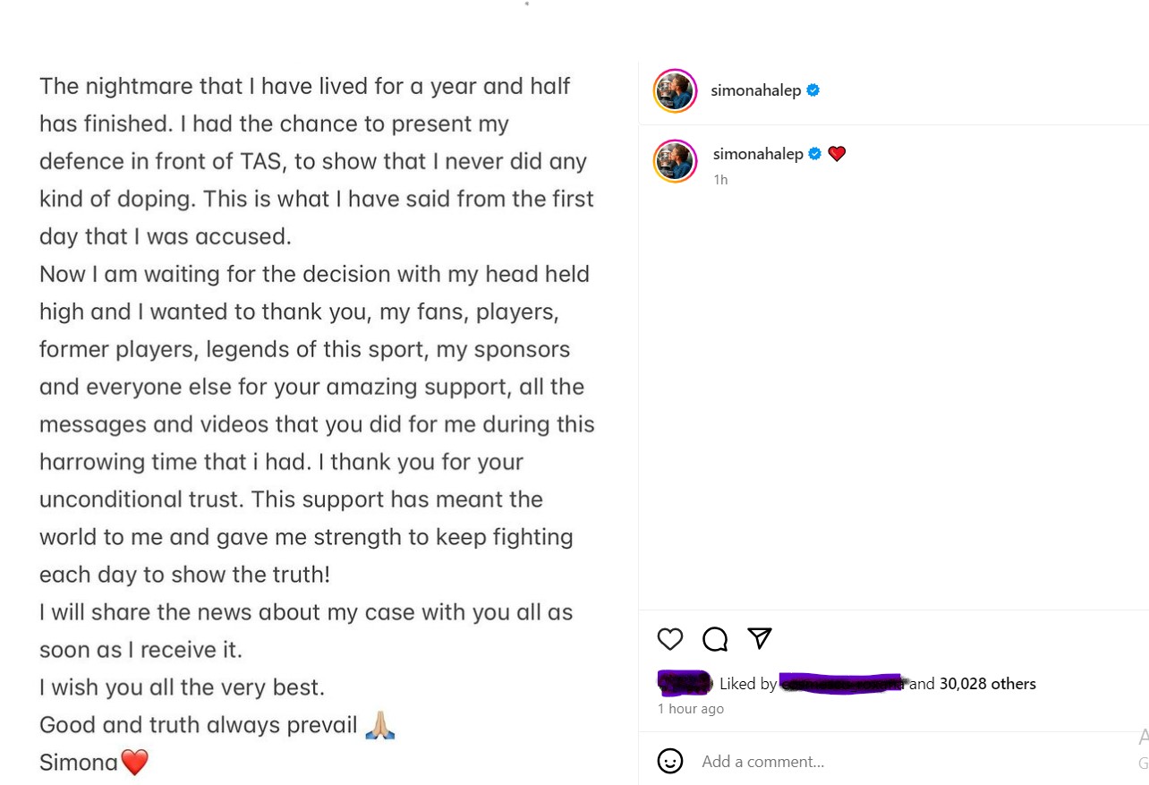Click the red heart emoji in the caption
Screen dimensions: 1149x785
(837, 154)
